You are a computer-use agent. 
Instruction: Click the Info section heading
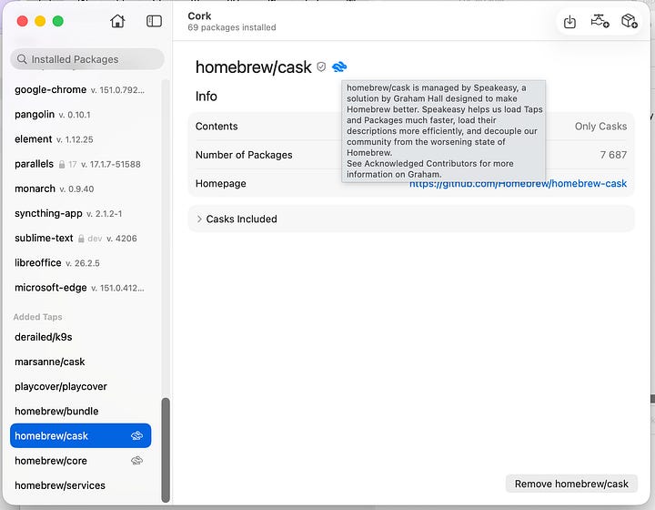(207, 97)
